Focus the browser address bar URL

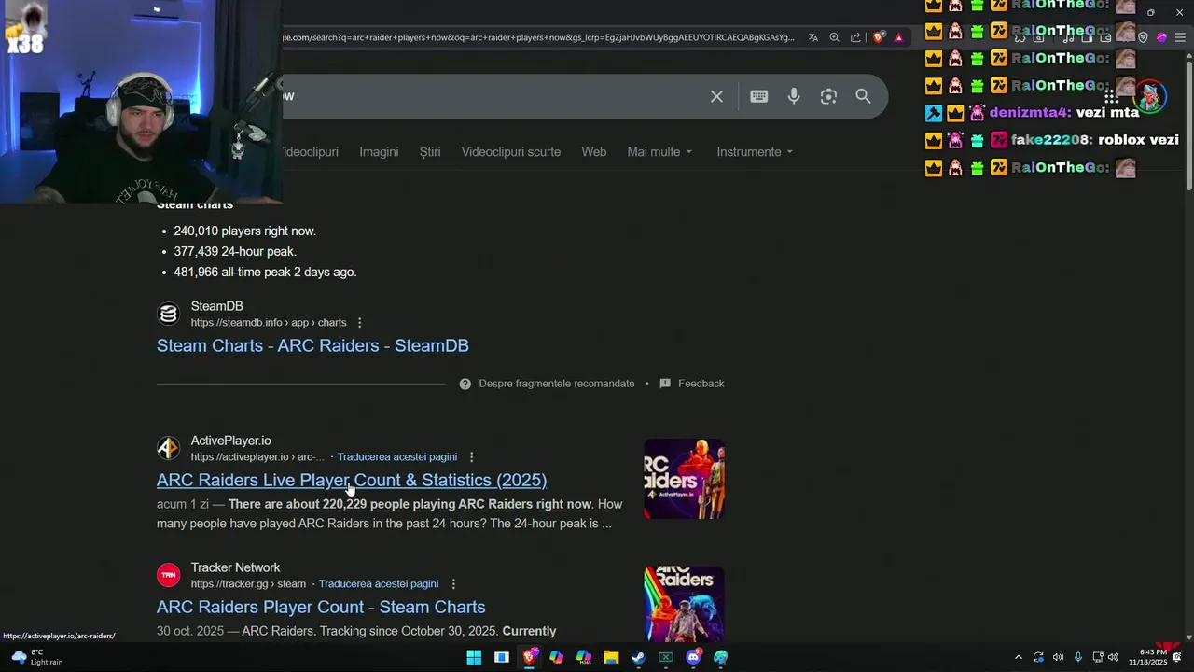538,37
